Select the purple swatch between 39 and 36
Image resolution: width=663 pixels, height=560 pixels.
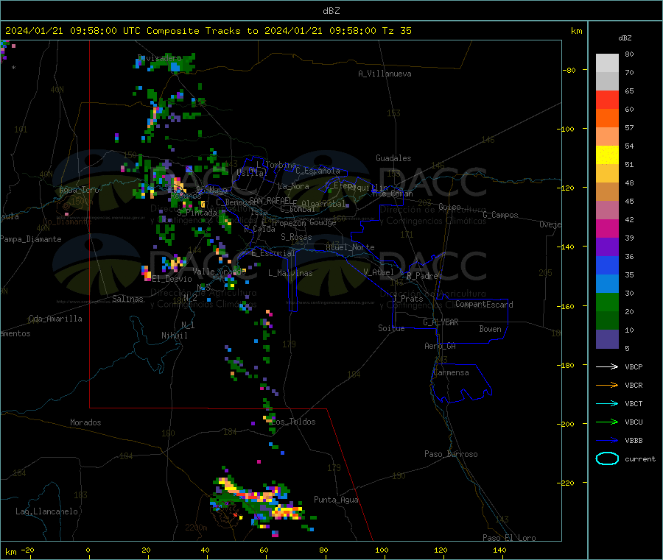[607, 247]
